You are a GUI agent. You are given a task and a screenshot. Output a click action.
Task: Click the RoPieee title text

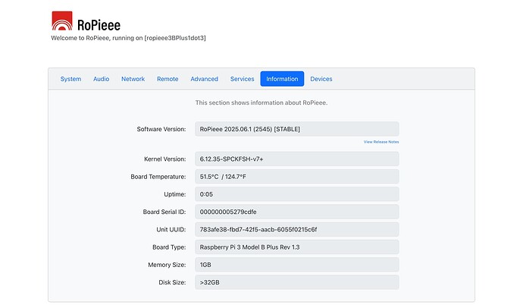[99, 25]
